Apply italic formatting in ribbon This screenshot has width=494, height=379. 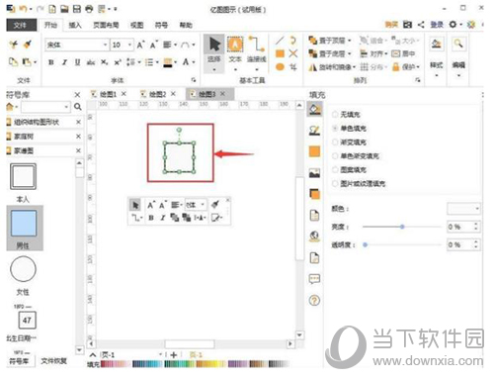click(64, 62)
